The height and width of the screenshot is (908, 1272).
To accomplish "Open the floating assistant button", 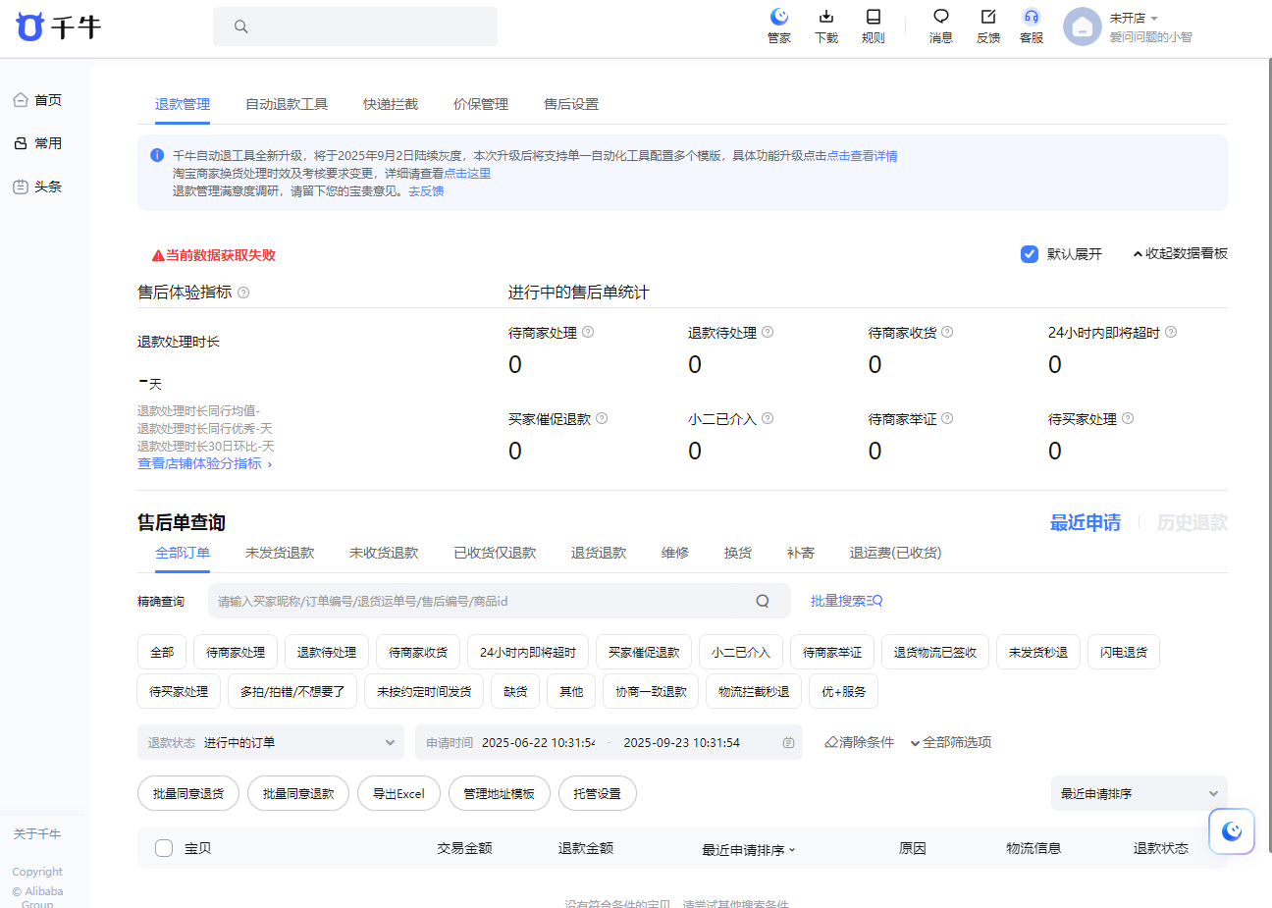I will tap(1232, 831).
